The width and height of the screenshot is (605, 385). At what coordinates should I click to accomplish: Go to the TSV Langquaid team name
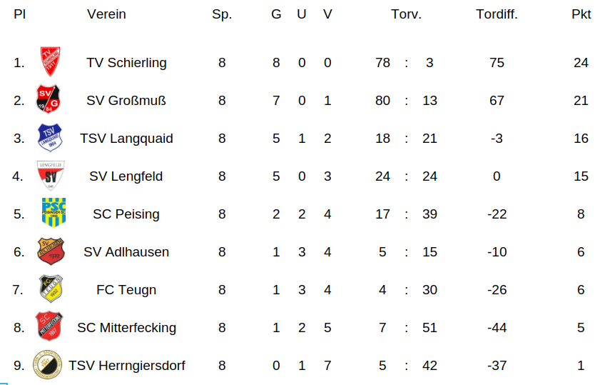tap(126, 139)
